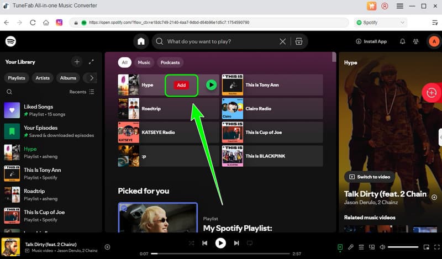Open the AI assistant icon
The image size is (442, 259).
(59, 23)
